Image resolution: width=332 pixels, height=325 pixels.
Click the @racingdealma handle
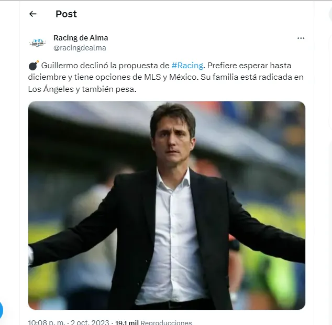point(80,48)
